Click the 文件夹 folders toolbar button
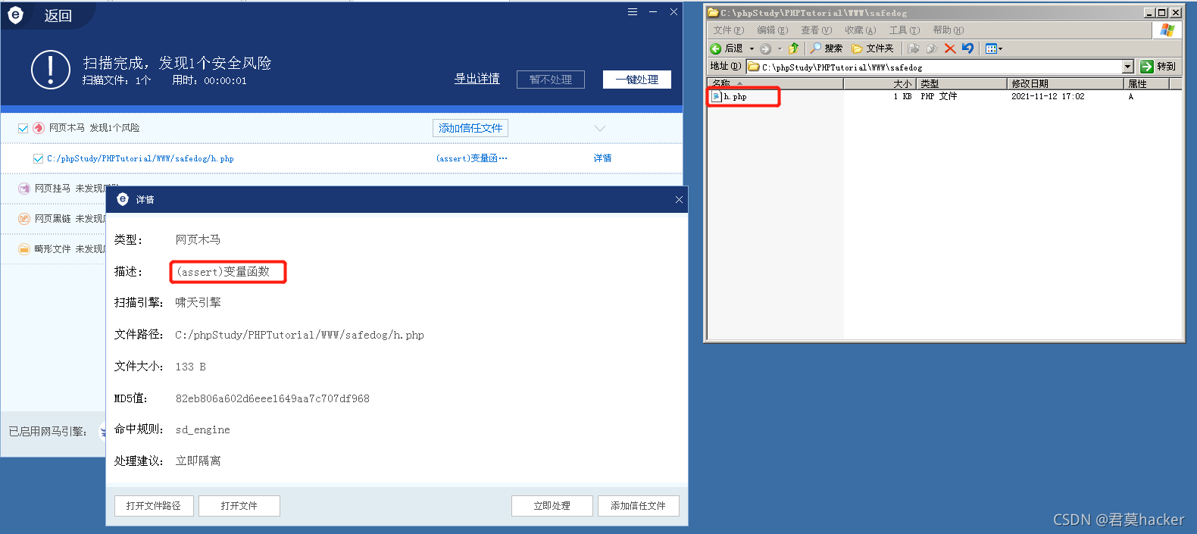 872,48
